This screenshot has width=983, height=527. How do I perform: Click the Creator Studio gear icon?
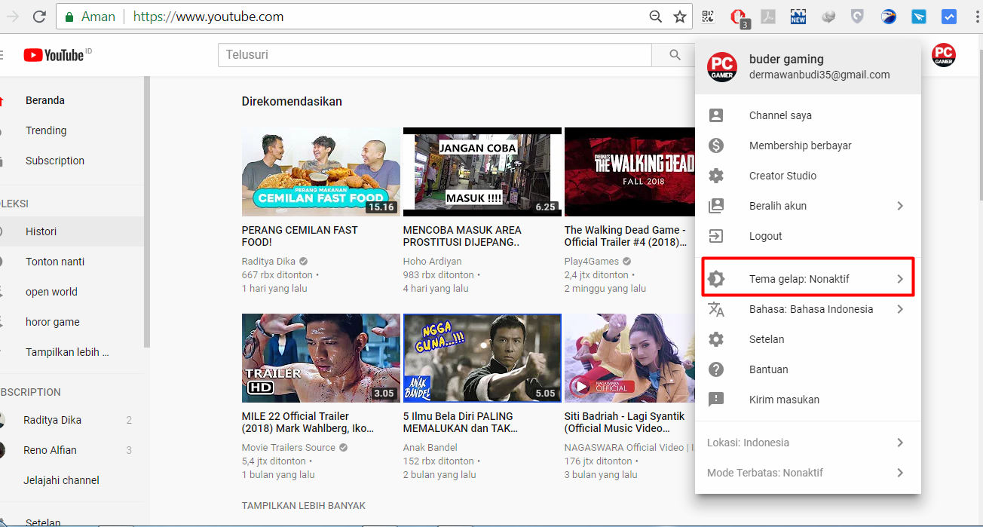coord(716,176)
